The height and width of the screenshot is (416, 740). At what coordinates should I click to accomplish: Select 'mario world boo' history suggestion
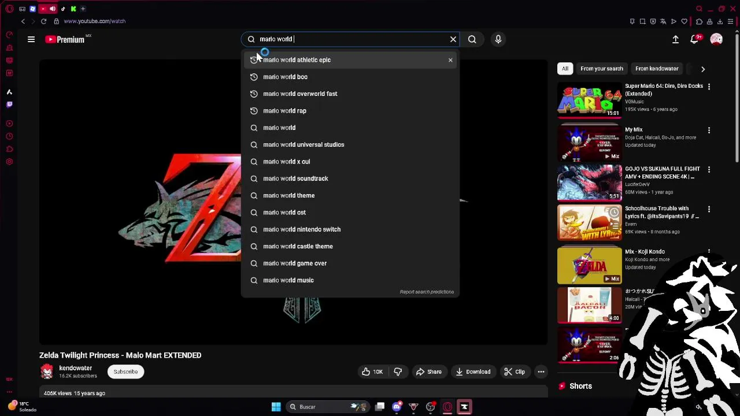click(x=350, y=77)
